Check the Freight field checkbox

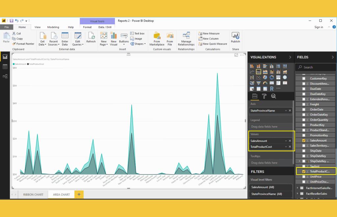(304, 104)
